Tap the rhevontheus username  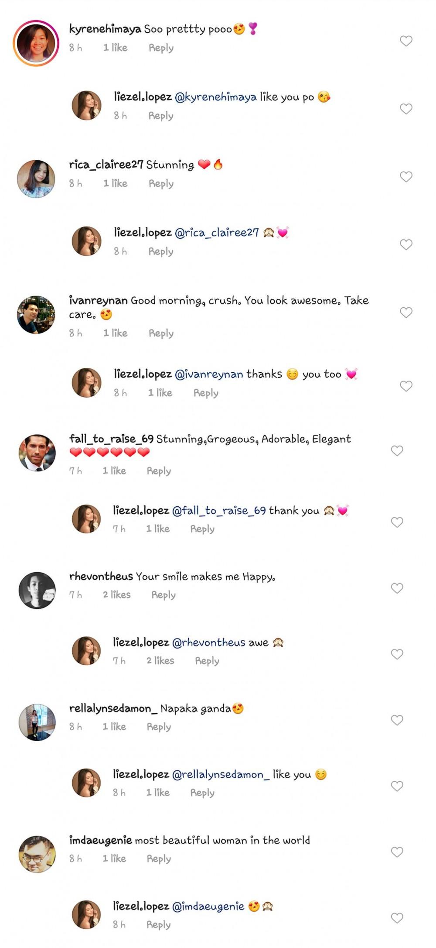[101, 577]
